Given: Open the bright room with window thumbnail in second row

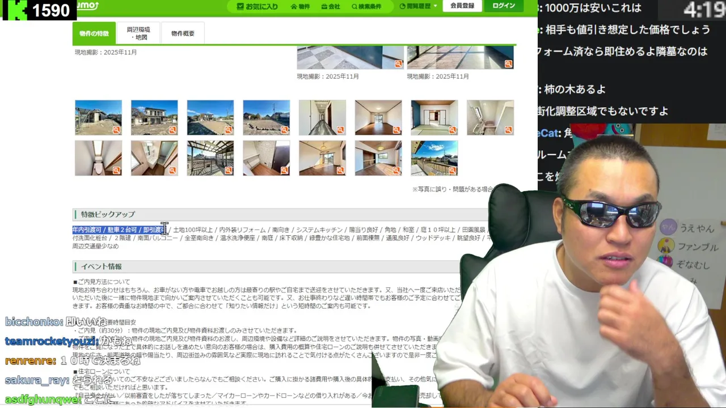Looking at the screenshot, I should coord(322,158).
